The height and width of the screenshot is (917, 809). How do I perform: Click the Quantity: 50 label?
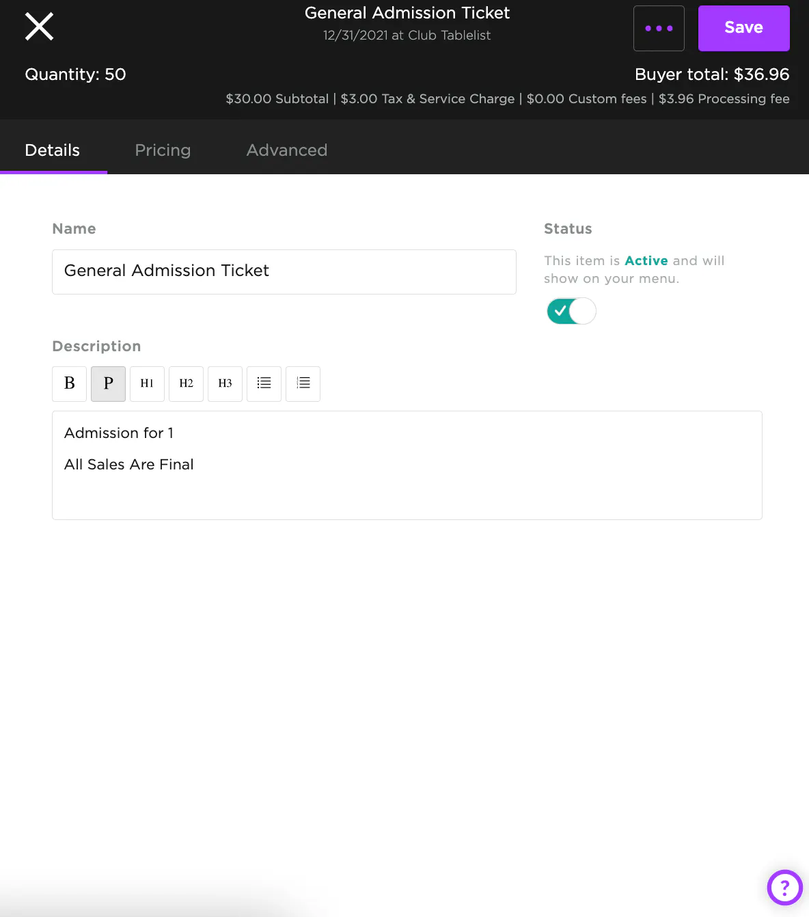75,74
